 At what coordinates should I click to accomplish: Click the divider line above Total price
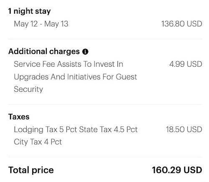[105, 157]
